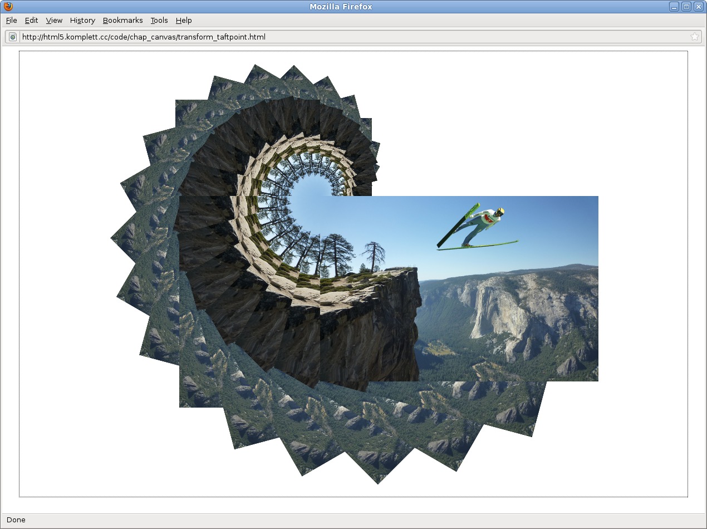Open the Edit menu
Image resolution: width=707 pixels, height=529 pixels.
[x=31, y=20]
